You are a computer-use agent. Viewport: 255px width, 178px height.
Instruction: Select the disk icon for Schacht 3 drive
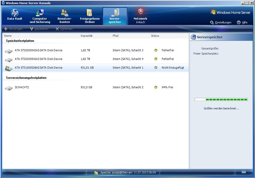coord(9,51)
